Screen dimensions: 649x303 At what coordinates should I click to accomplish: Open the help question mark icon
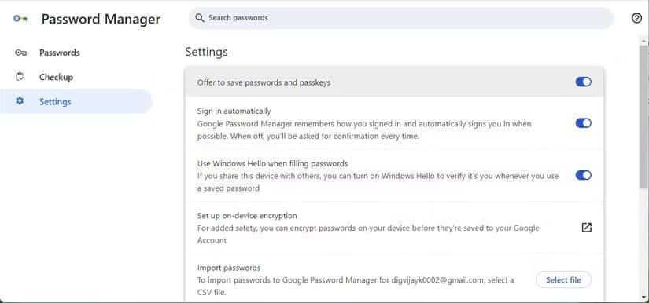[x=636, y=18]
